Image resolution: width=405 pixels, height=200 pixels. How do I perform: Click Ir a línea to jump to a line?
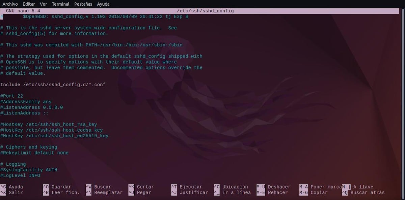point(237,192)
